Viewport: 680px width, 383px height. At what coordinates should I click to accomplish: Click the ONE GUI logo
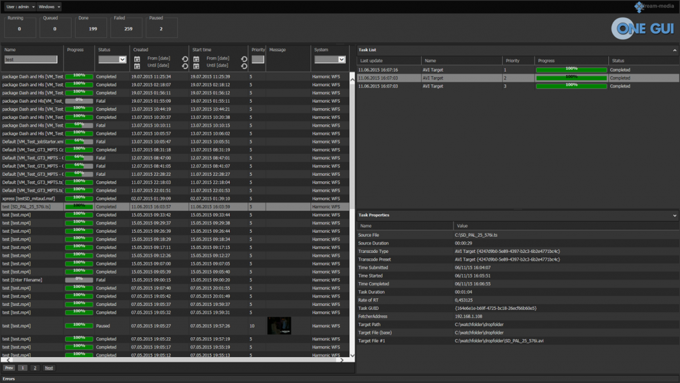point(643,28)
